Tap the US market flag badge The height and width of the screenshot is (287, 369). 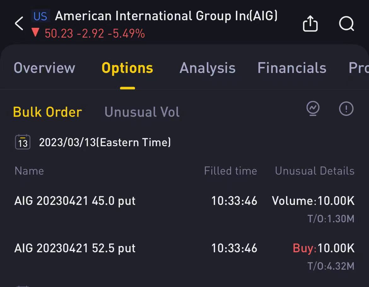pyautogui.click(x=40, y=16)
